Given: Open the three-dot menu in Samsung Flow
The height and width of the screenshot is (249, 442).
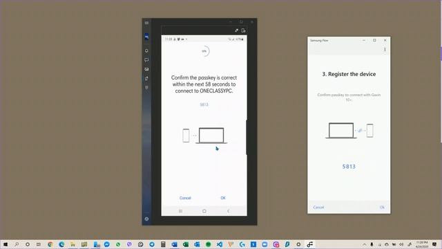Looking at the screenshot, I should point(385,50).
